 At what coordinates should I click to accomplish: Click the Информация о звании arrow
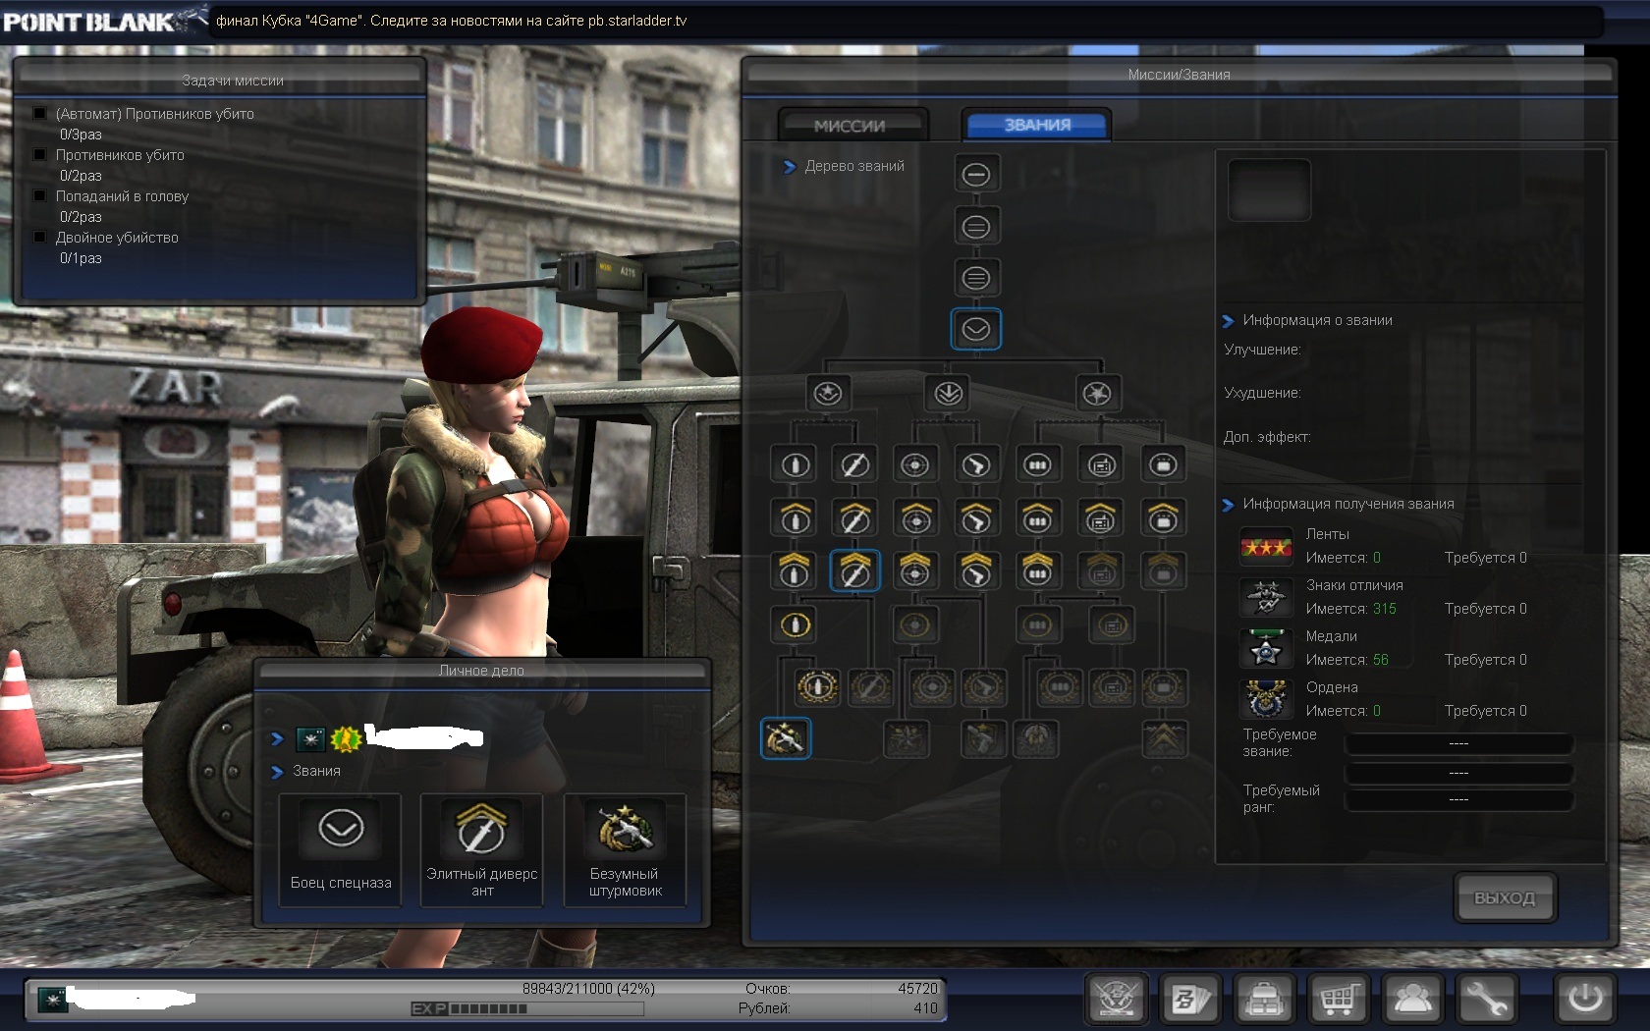tap(1228, 321)
